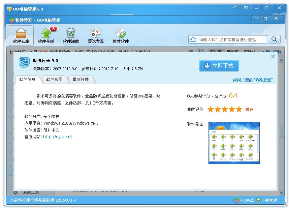The width and height of the screenshot is (289, 208).
Task: Click the 应用平台: Windows 2000 text
Action: 62,123
